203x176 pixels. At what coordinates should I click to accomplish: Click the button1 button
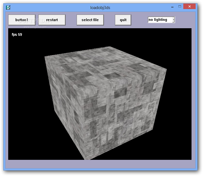click(x=22, y=20)
